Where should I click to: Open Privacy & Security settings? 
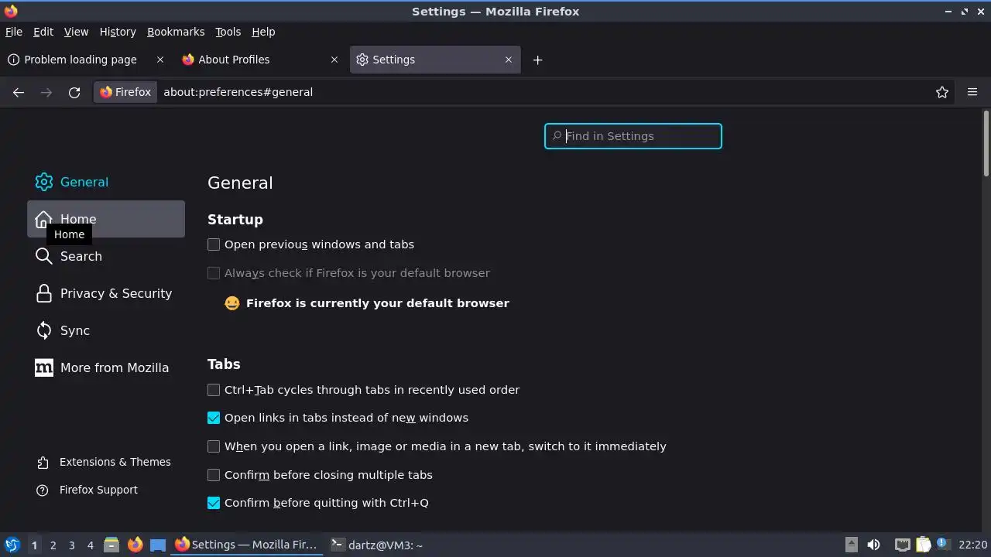tap(106, 293)
